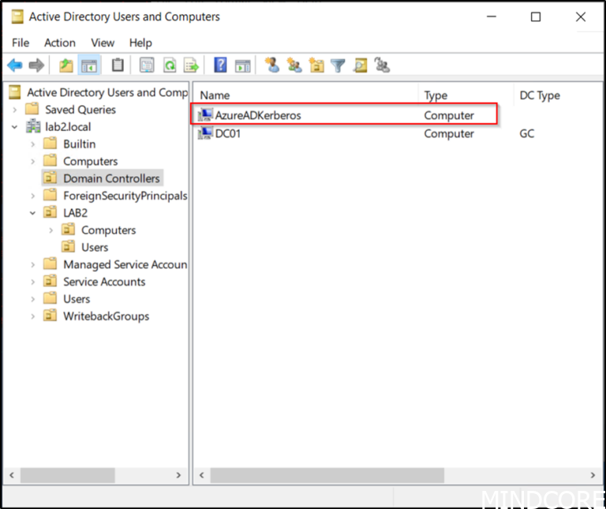606x509 pixels.
Task: Open the View menu
Action: click(103, 43)
